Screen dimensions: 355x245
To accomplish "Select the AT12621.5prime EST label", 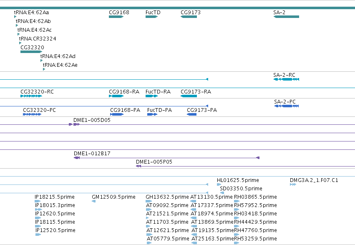I will click(168, 230).
